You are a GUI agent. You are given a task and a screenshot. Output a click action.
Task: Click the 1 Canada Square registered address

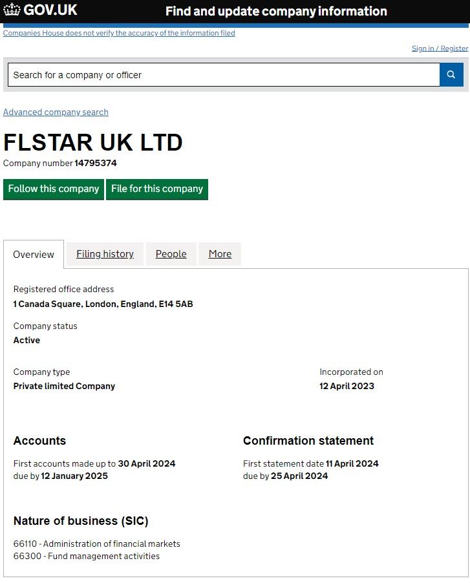103,304
